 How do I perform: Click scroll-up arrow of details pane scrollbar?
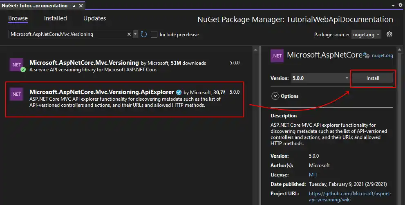click(399, 50)
